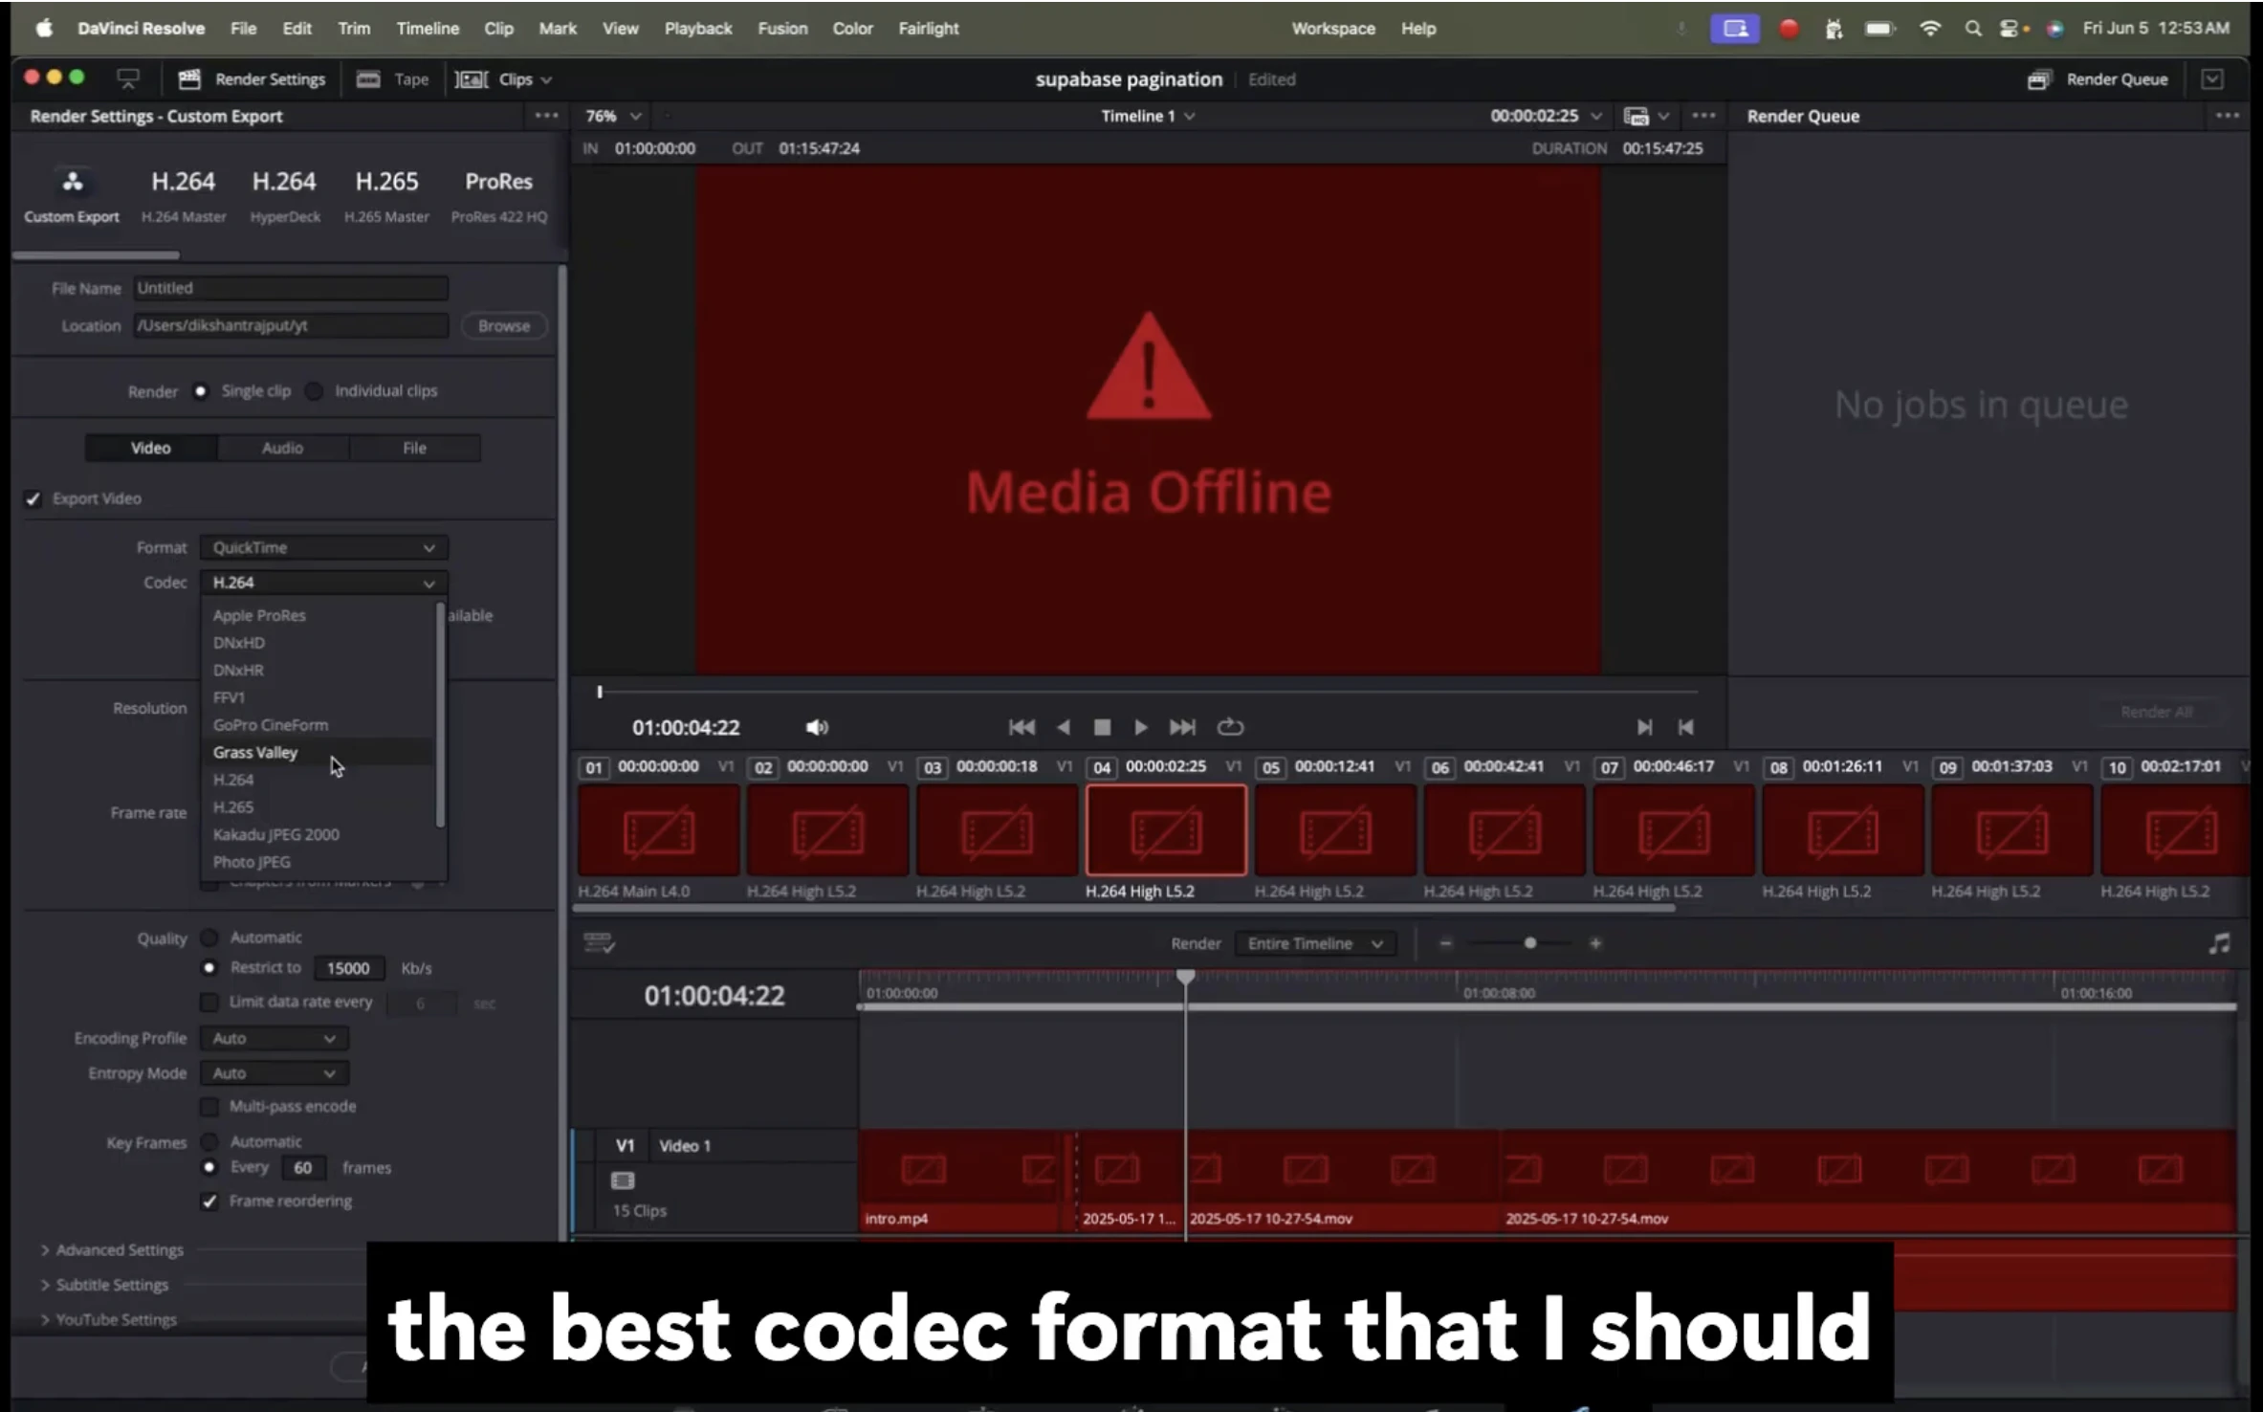The height and width of the screenshot is (1412, 2263).
Task: Open Render Queue three-dot menu
Action: click(x=2228, y=116)
